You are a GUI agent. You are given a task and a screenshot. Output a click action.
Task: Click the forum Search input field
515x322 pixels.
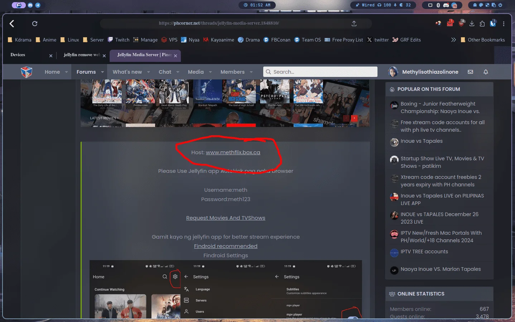pos(320,72)
